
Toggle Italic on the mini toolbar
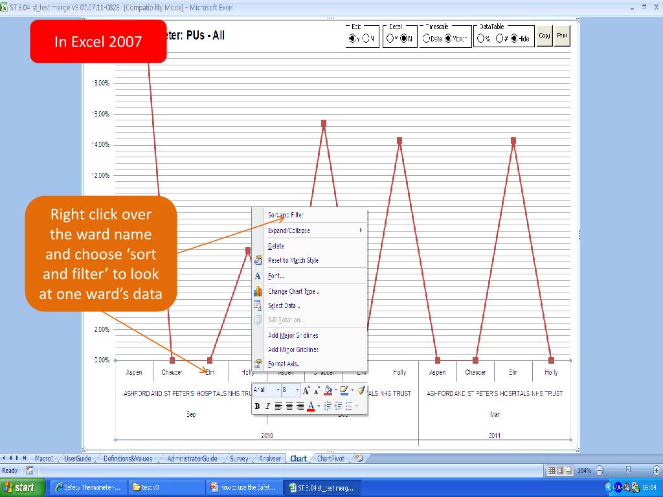[x=267, y=406]
